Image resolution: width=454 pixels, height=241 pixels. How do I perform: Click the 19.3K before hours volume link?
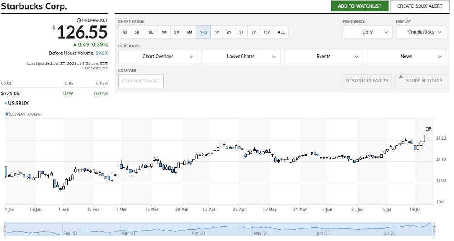102,53
